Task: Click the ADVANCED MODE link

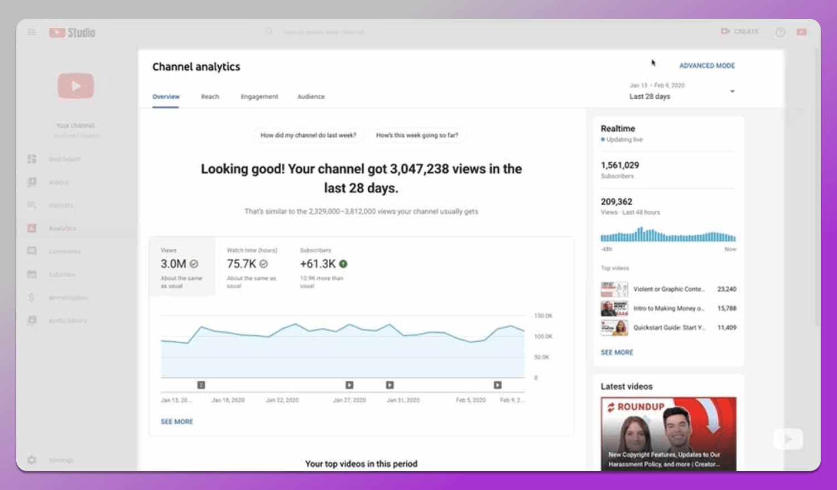Action: tap(706, 65)
